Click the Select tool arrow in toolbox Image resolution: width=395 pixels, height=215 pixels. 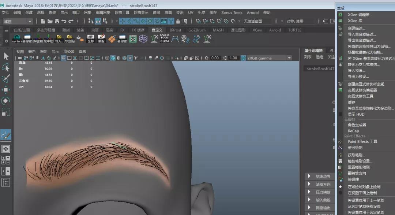tap(6, 56)
